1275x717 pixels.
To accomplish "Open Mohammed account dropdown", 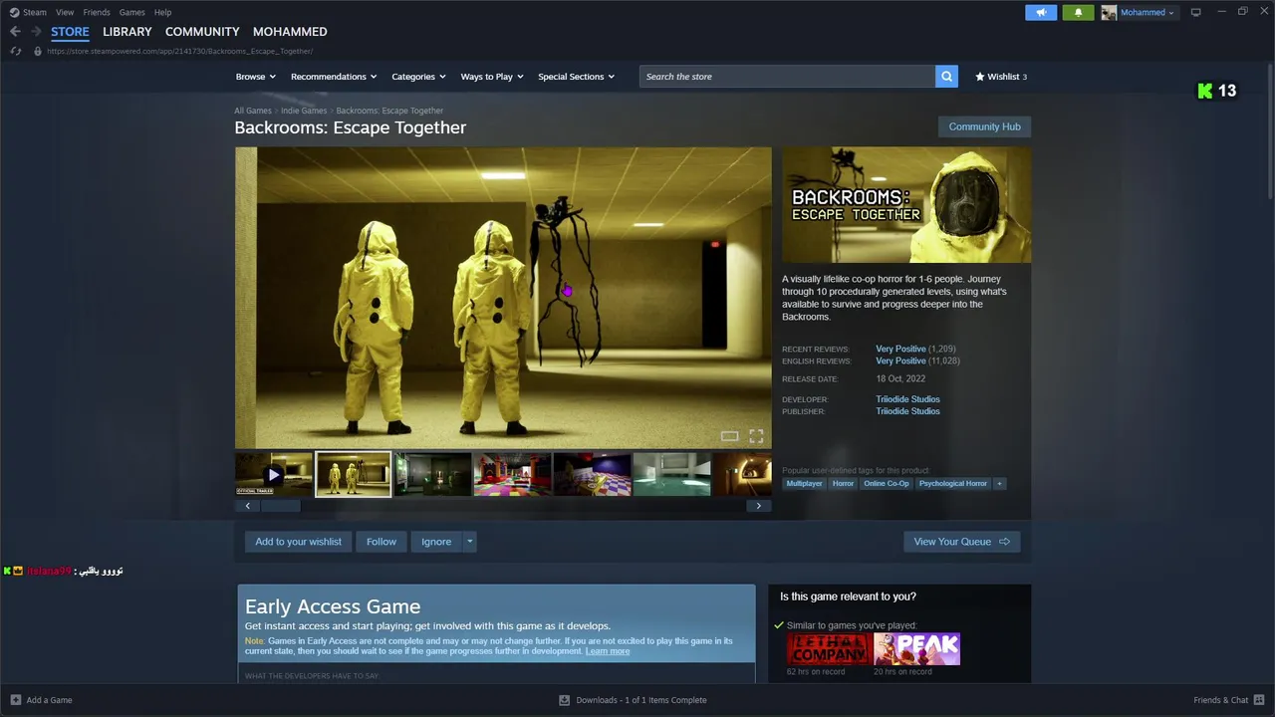I will coord(1147,12).
